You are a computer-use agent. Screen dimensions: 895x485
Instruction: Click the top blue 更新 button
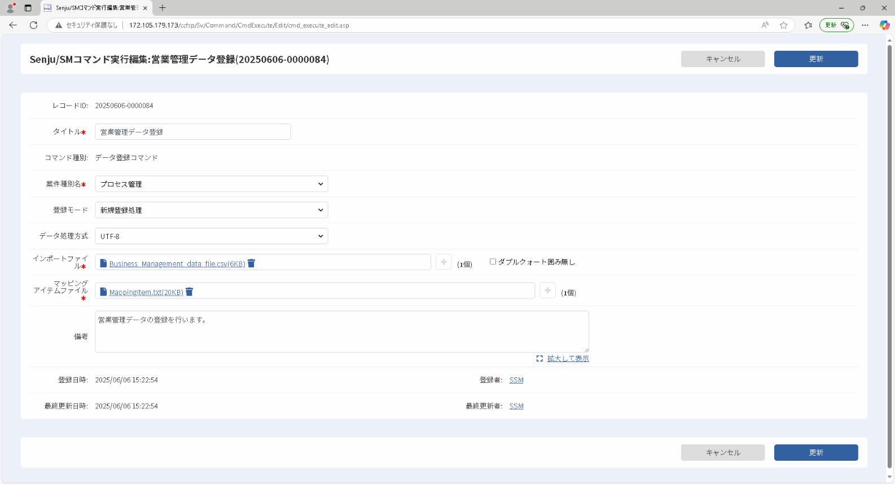point(816,59)
